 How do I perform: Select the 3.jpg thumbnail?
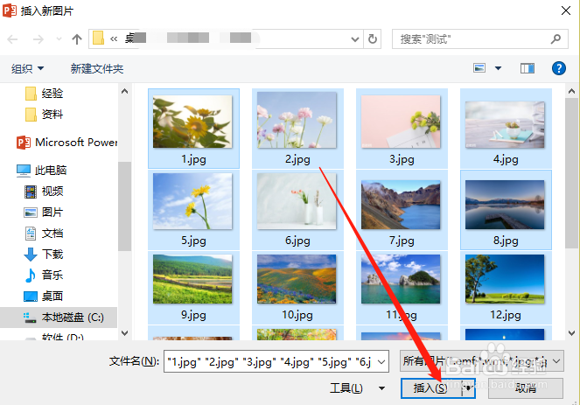(401, 122)
